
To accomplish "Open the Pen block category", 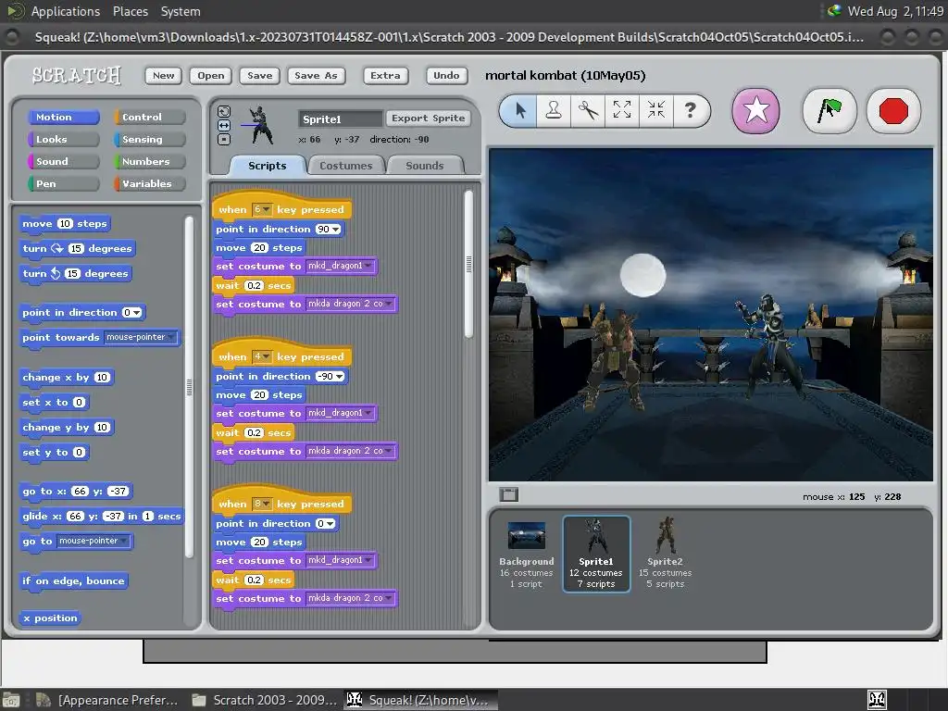I will [x=64, y=184].
